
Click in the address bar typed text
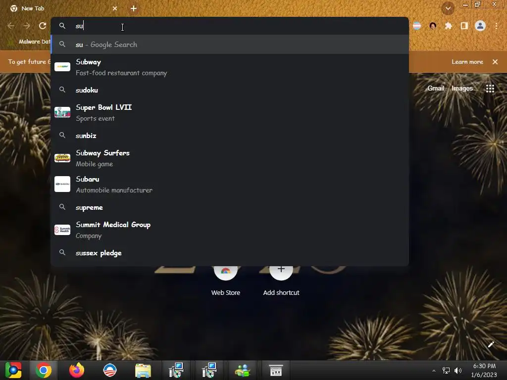coord(79,26)
